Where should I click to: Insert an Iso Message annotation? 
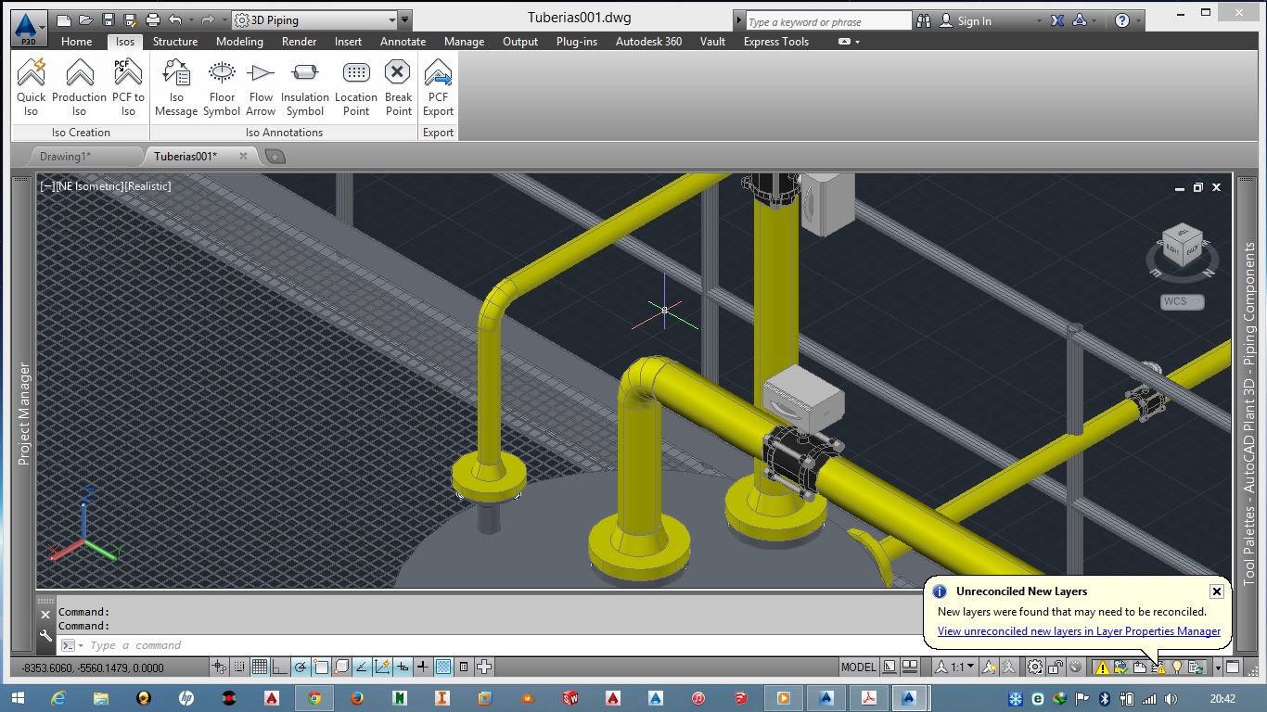[176, 87]
